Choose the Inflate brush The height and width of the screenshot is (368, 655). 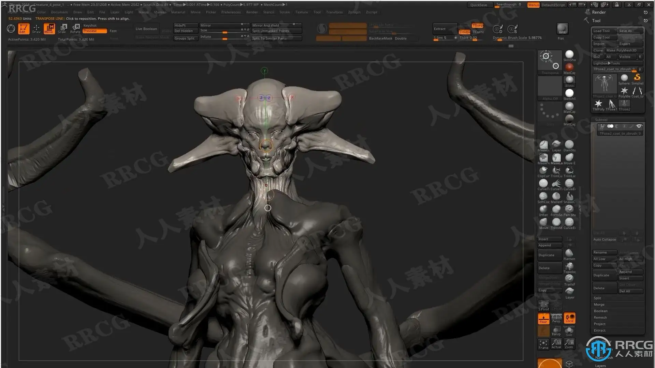click(543, 210)
